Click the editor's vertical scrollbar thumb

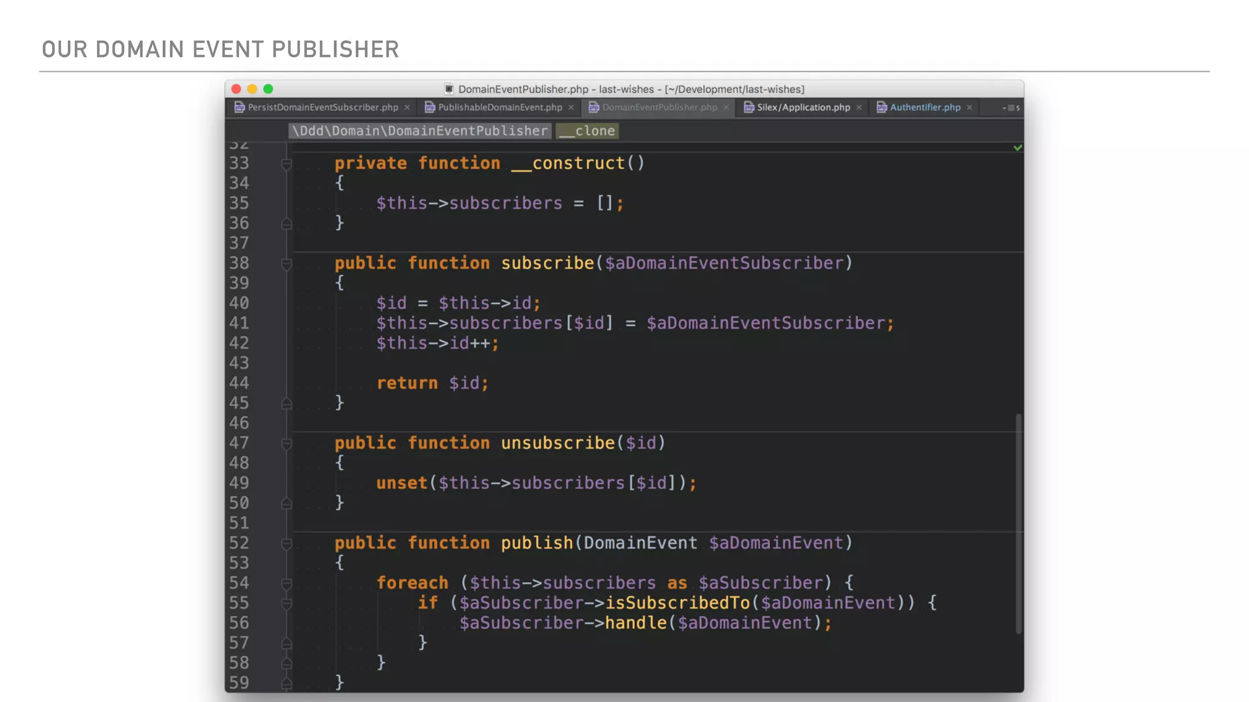coord(1018,524)
